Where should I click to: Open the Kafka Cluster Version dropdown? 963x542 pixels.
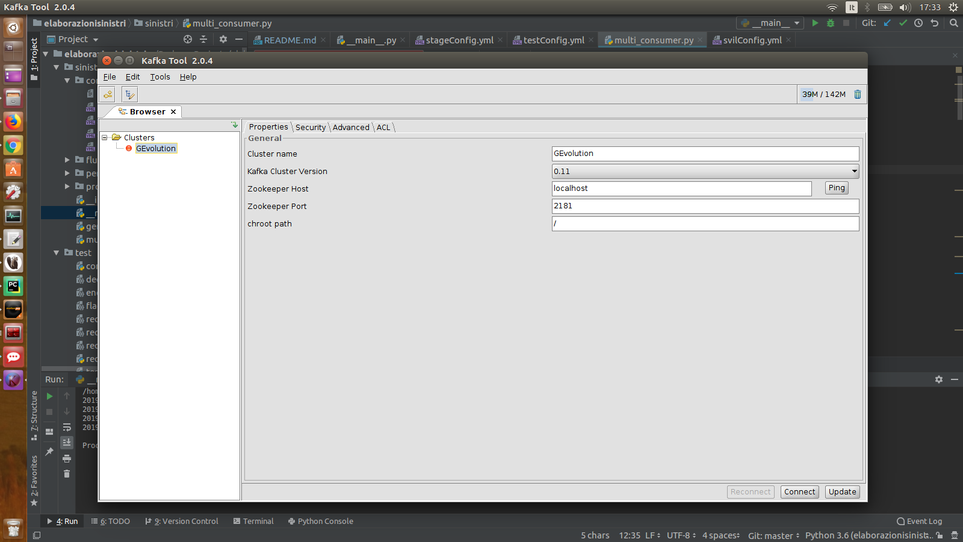click(705, 172)
